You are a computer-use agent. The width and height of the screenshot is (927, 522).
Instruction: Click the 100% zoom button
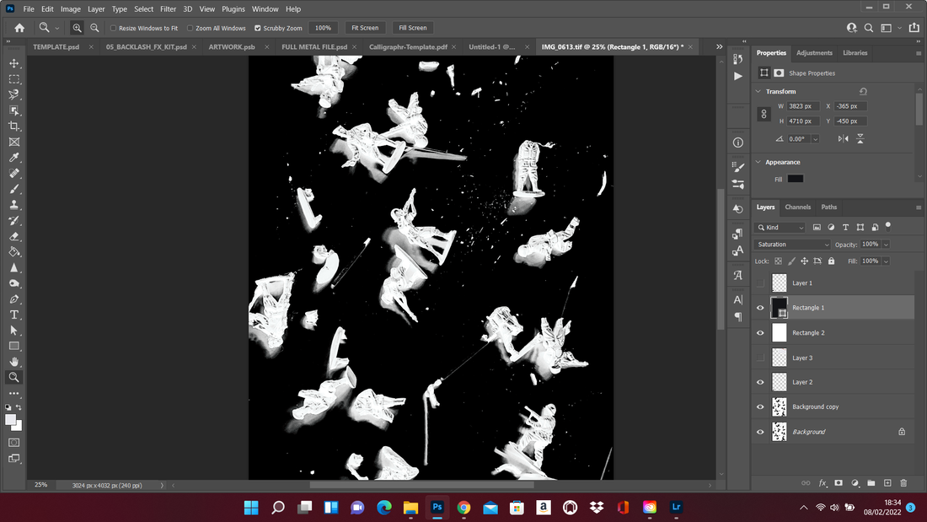pyautogui.click(x=323, y=28)
